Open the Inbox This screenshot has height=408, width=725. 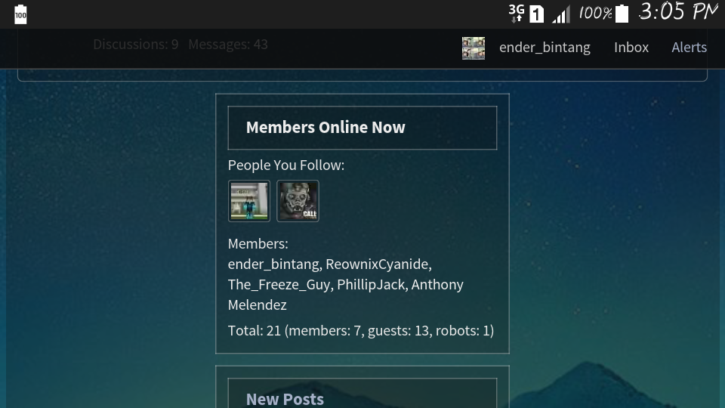click(x=631, y=47)
